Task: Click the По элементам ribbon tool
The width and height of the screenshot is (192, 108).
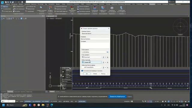Action: [x=6, y=9]
